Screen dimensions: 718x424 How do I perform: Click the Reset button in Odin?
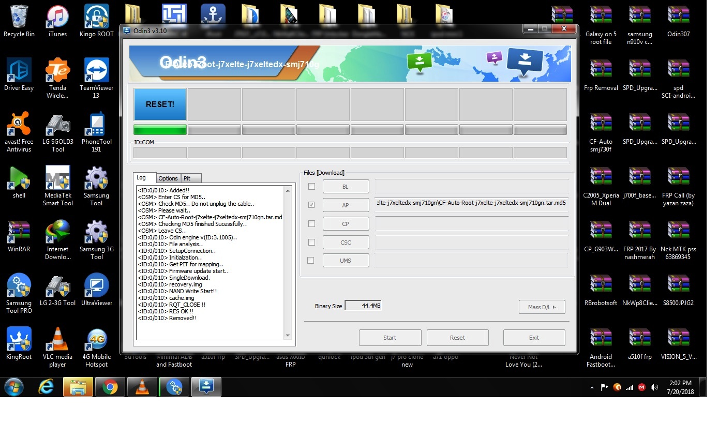(x=457, y=338)
